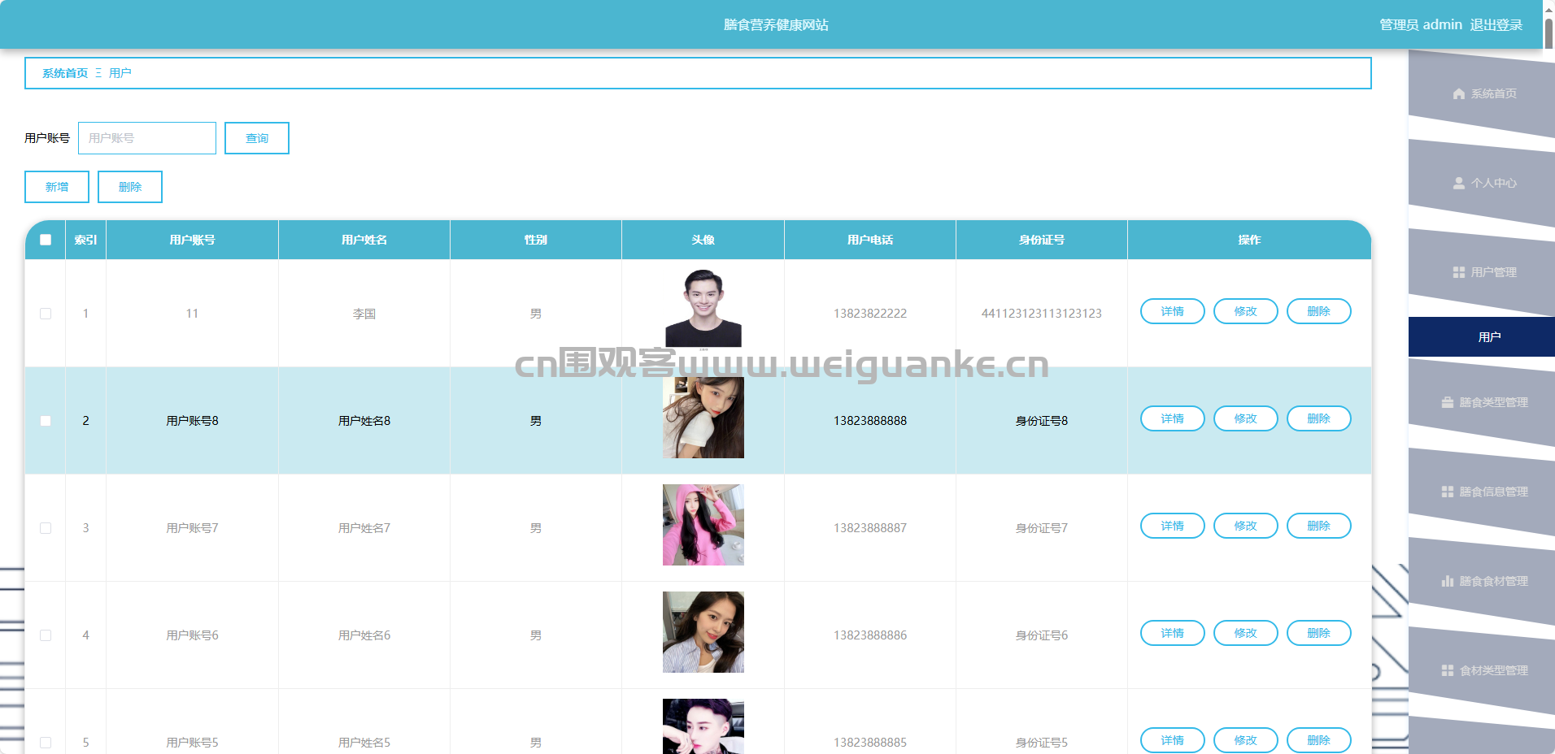Expand the 食材类型管理 sidebar menu
1555x754 pixels.
click(x=1482, y=670)
